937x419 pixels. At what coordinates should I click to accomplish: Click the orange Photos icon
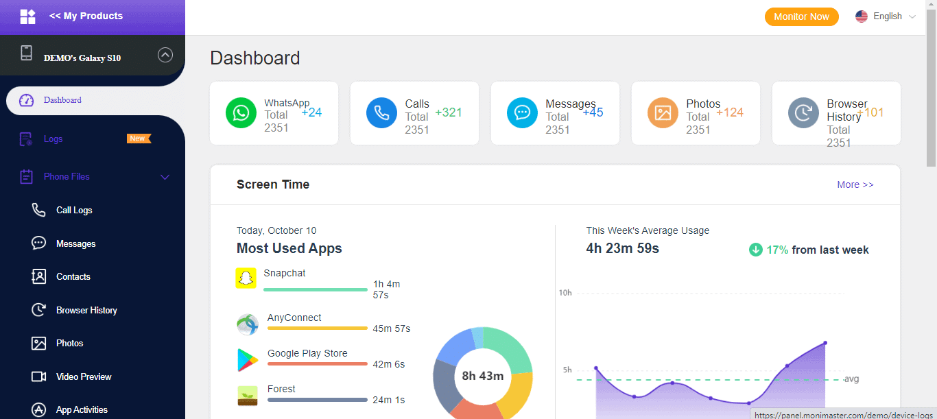pyautogui.click(x=663, y=113)
